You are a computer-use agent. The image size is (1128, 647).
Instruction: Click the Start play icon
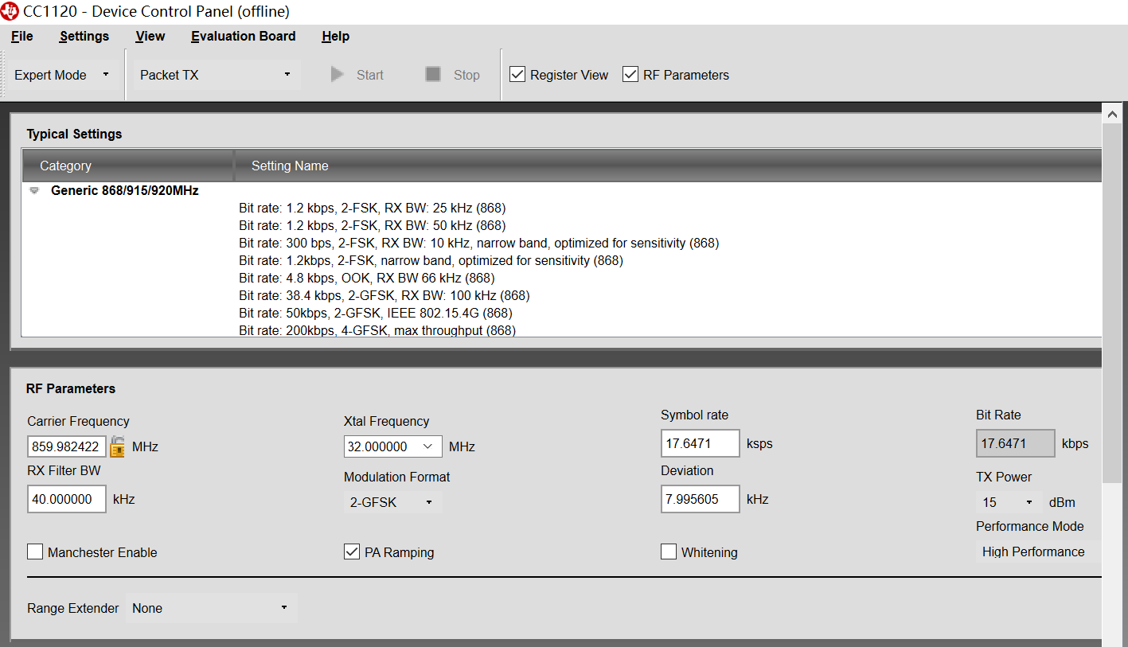(x=338, y=75)
